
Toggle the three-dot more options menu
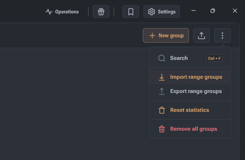tap(222, 36)
